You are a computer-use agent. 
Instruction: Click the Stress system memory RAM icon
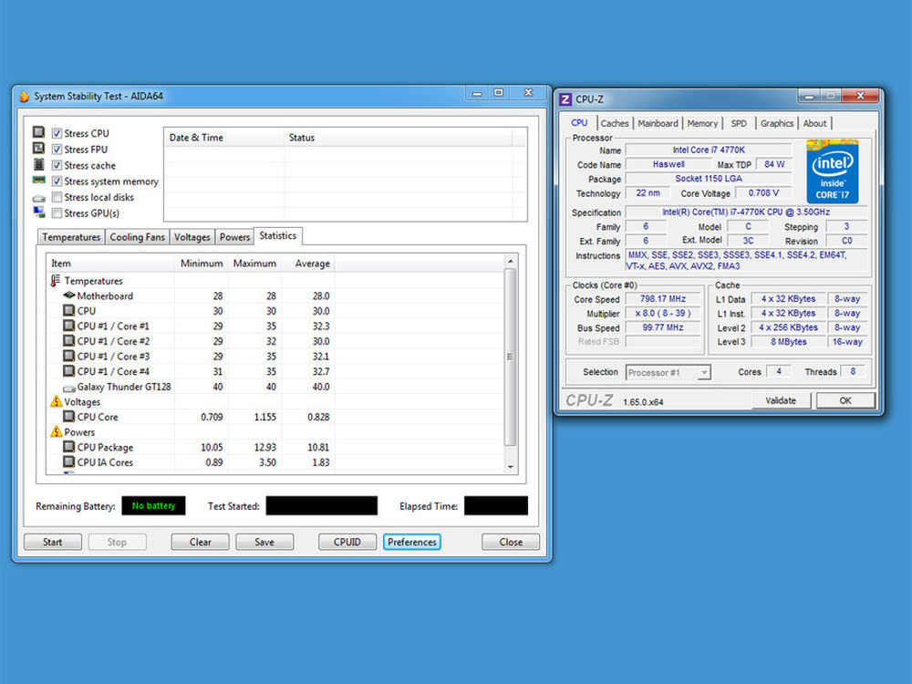point(39,181)
